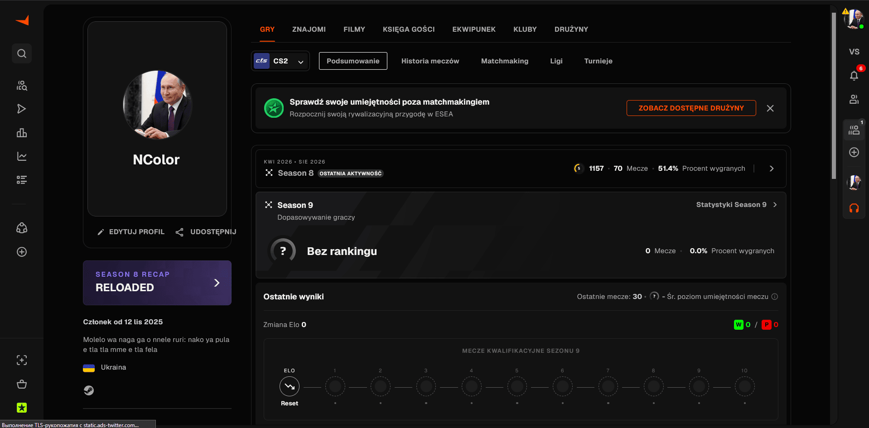Viewport: 869px width, 428px height.
Task: Click the green W wins badge
Action: click(739, 325)
